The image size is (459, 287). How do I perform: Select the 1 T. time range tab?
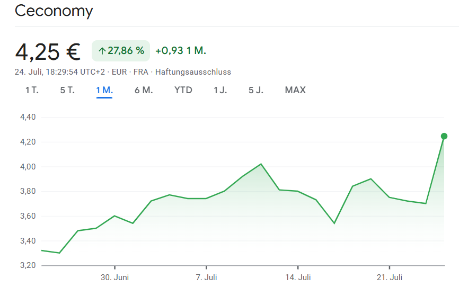click(32, 90)
